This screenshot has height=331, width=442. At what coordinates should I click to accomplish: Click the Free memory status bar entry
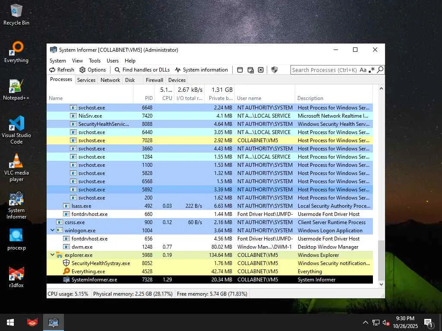coord(212,294)
